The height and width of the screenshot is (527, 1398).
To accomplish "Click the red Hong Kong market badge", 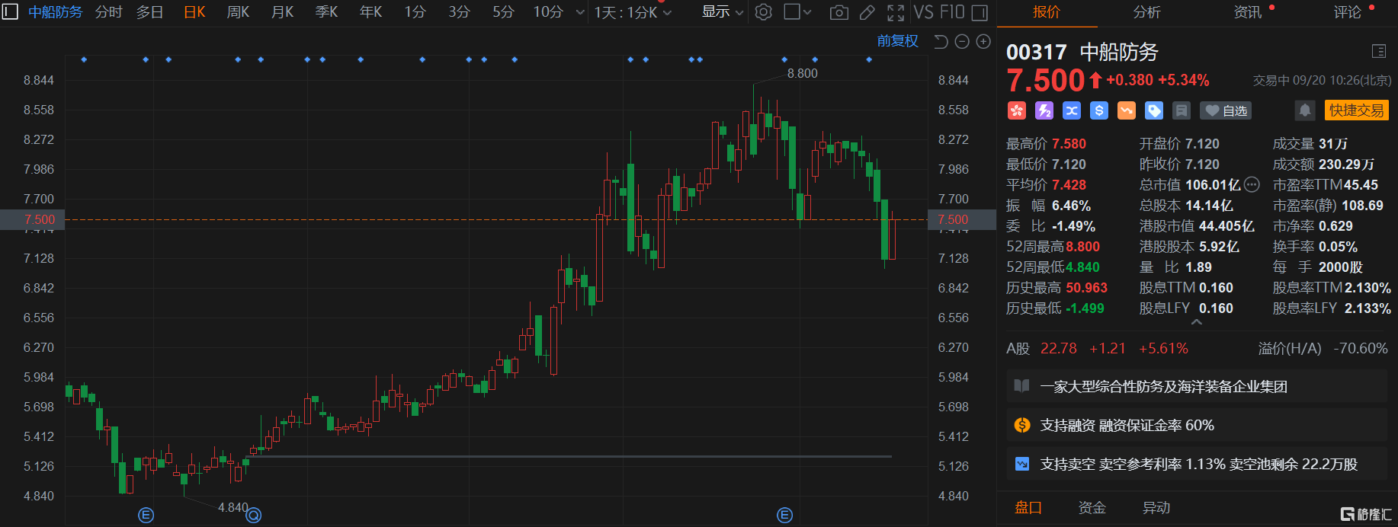I will tap(1016, 110).
